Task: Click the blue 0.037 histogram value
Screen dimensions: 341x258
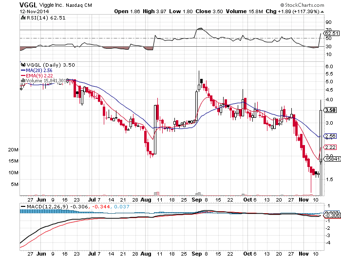Action: tap(122, 207)
